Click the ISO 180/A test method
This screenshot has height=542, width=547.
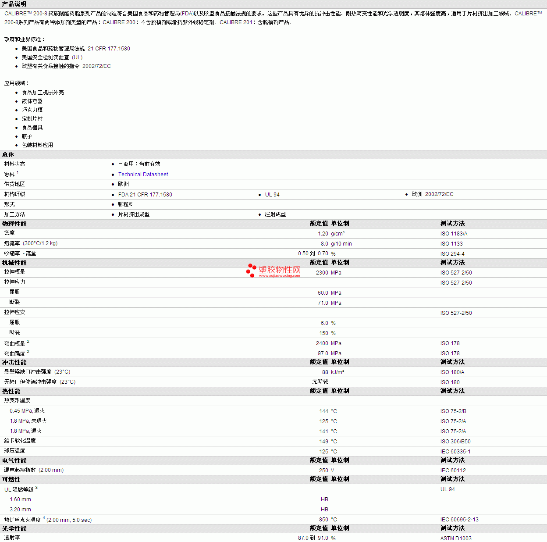tap(452, 372)
